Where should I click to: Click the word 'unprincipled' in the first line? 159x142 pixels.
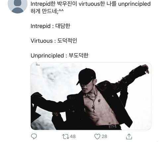click(x=134, y=4)
